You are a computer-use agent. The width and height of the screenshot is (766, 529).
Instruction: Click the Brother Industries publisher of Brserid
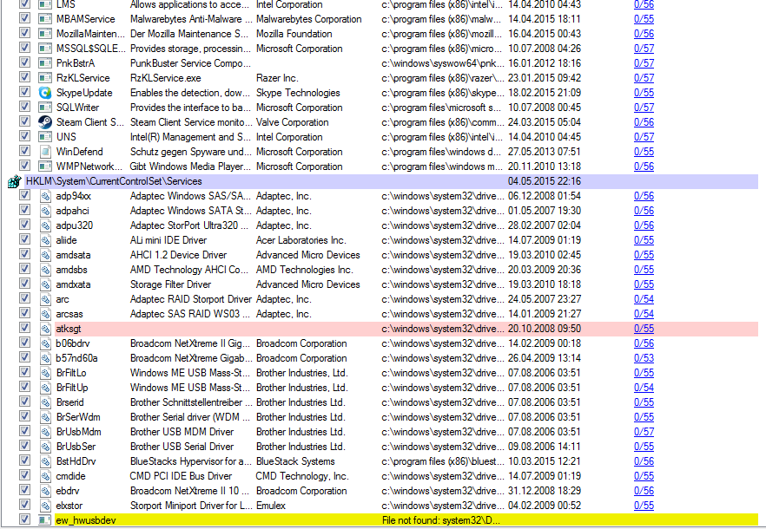(x=300, y=402)
